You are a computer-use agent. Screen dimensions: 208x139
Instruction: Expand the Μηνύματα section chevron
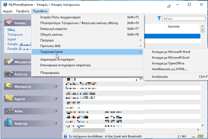[55, 86]
